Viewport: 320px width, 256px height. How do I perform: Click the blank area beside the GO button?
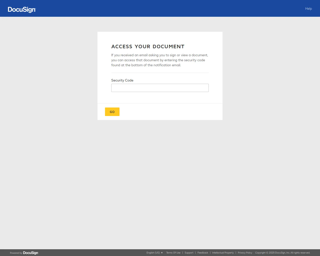tap(170, 112)
